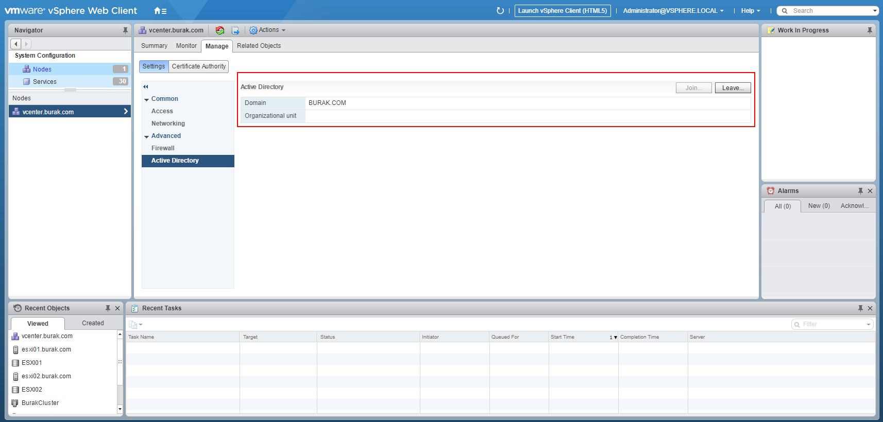
Task: Click the Nodes count badge 1
Action: tap(121, 69)
